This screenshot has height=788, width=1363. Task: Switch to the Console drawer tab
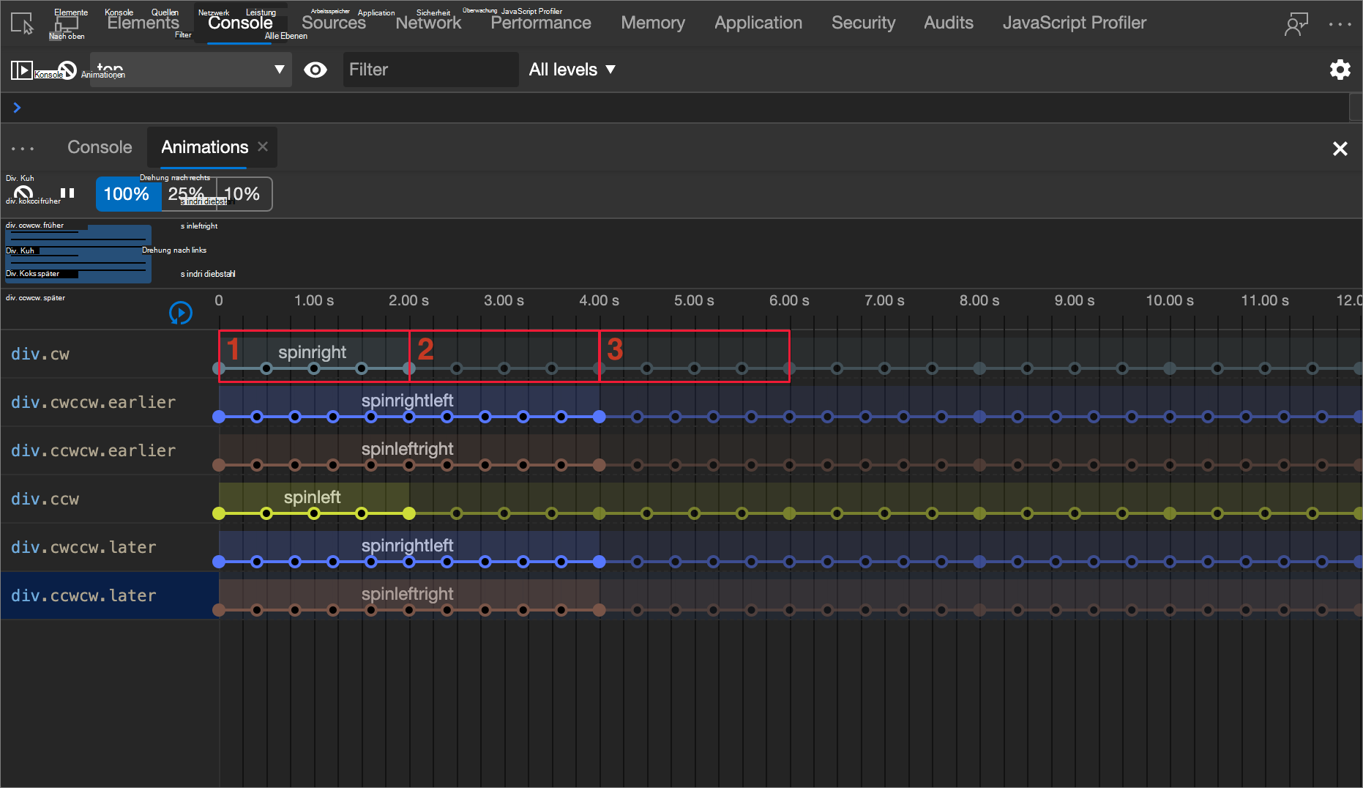99,147
